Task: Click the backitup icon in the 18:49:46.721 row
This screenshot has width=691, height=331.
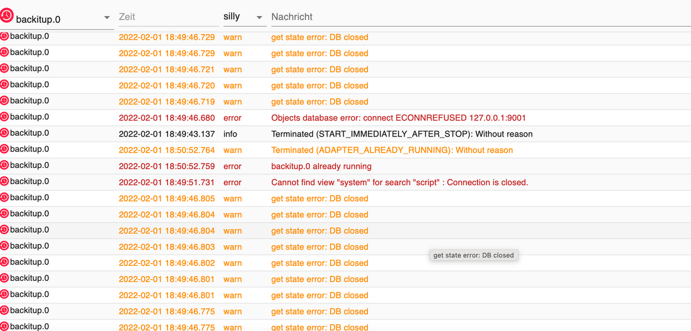Action: click(5, 69)
